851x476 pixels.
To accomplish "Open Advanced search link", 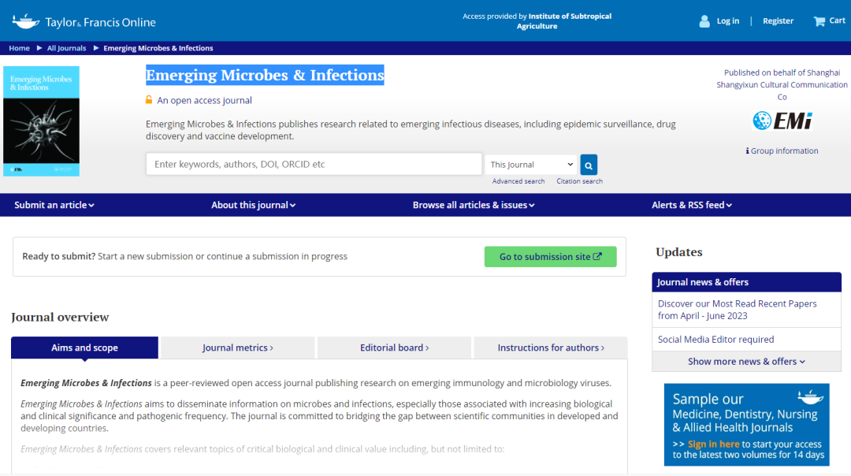I will (518, 181).
